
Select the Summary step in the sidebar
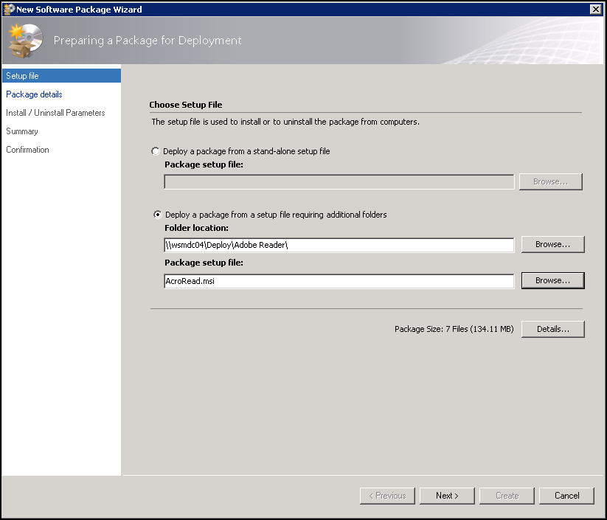point(21,131)
